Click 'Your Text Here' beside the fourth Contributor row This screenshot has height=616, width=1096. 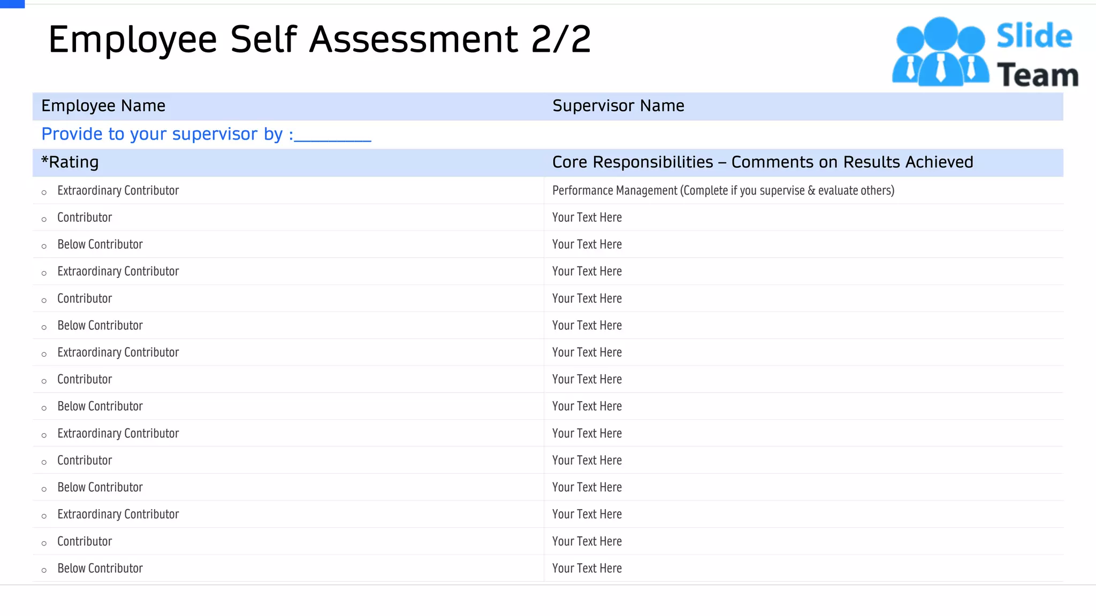[587, 460]
